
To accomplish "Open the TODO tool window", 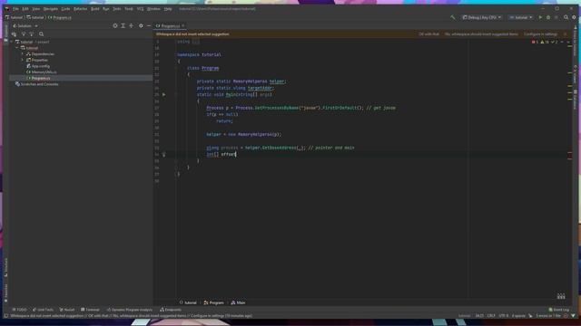I will [20, 310].
